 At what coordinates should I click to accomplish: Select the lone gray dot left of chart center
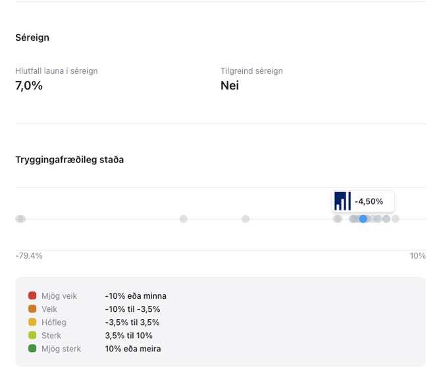tap(184, 218)
